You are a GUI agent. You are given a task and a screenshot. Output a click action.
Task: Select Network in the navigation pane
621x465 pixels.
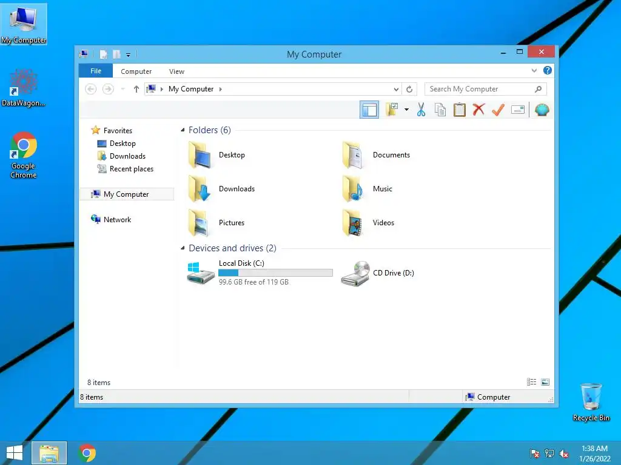pos(111,219)
